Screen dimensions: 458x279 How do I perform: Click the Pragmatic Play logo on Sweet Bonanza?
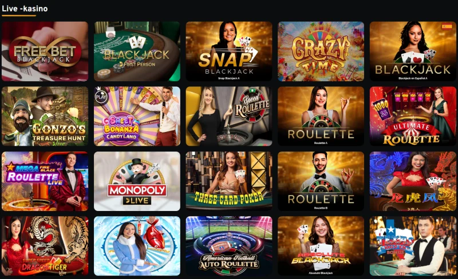(101, 96)
